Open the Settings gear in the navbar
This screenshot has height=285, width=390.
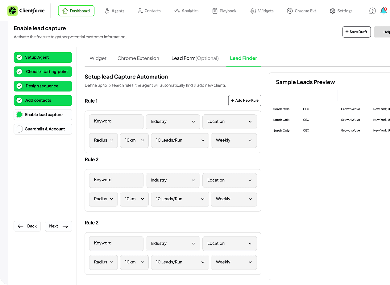341,11
